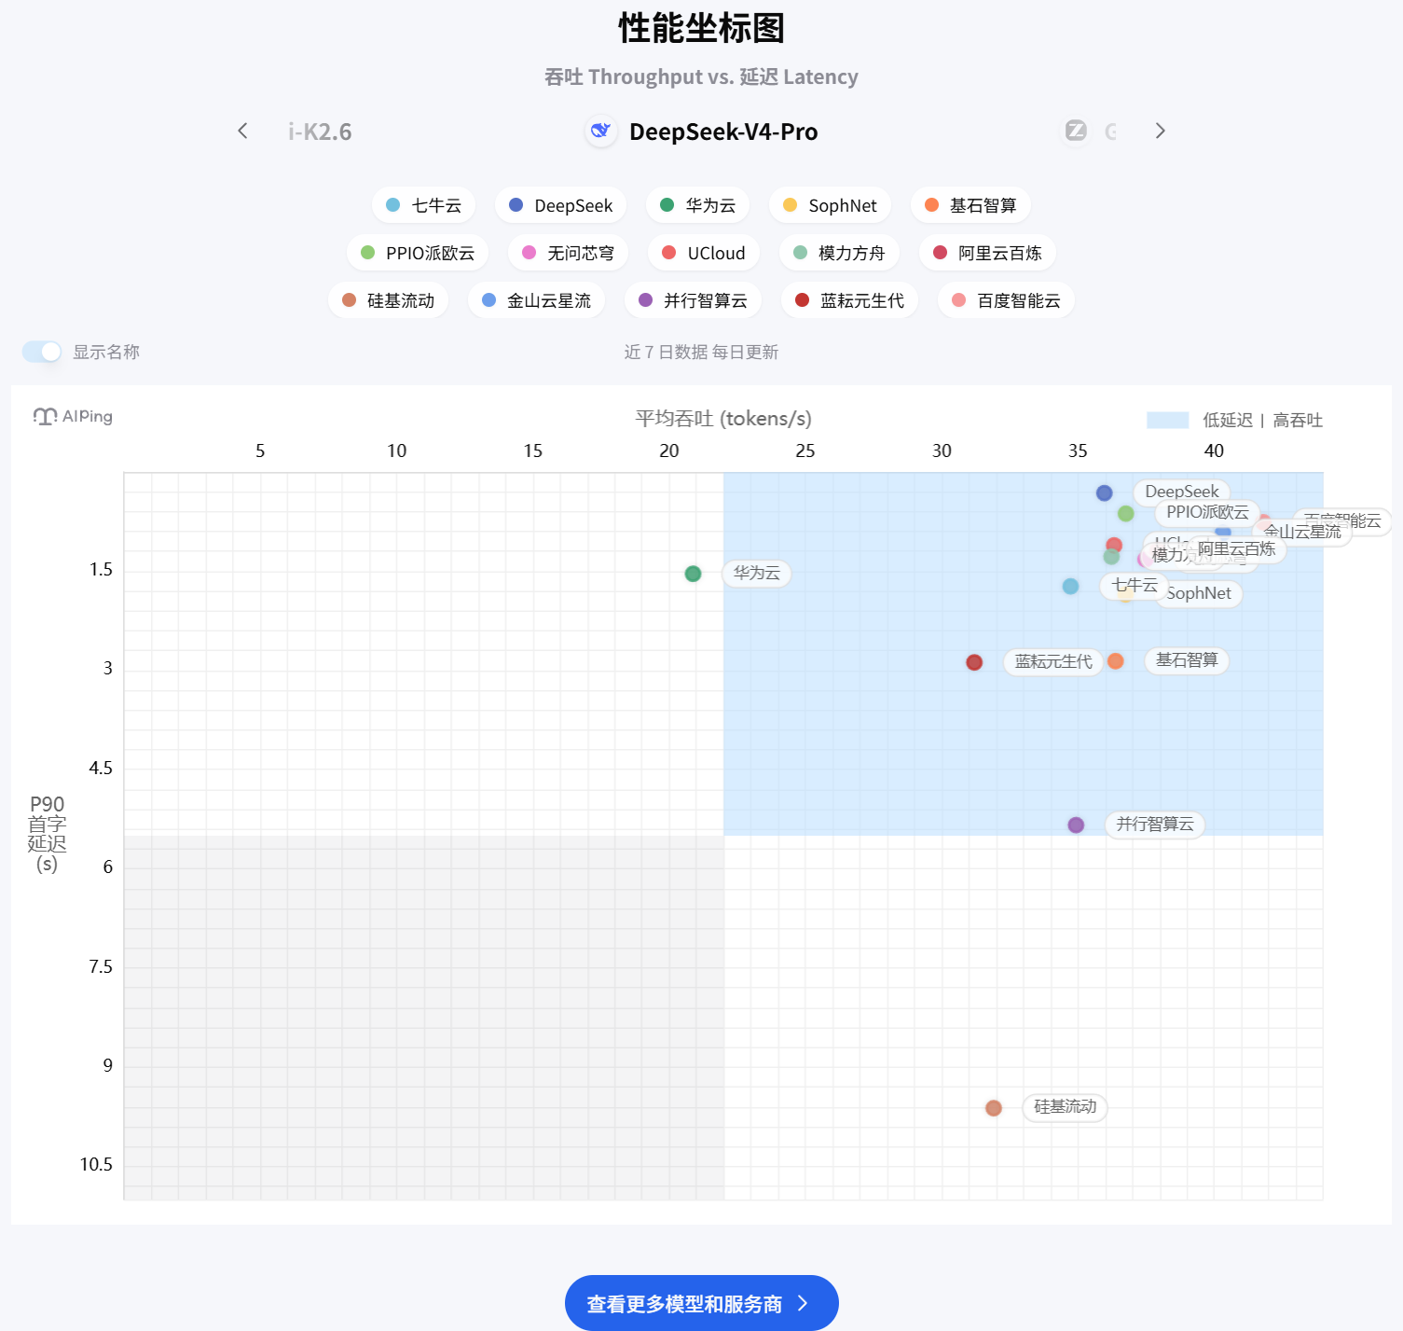This screenshot has width=1403, height=1331.
Task: Click the 阿里云百炼 chart label
Action: [x=1236, y=549]
